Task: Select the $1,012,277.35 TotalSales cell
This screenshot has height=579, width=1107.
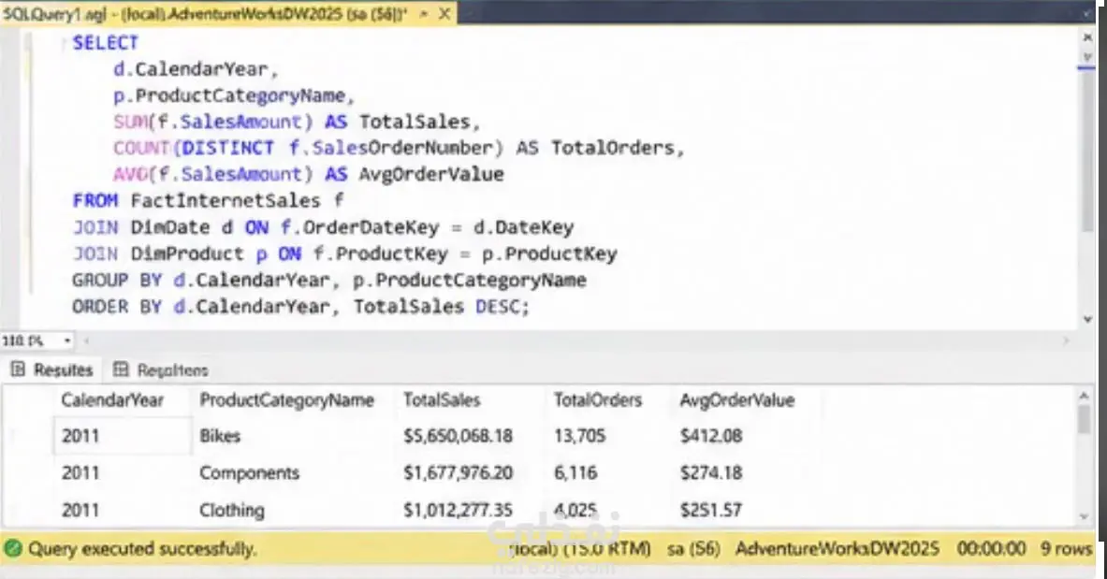Action: (x=459, y=510)
